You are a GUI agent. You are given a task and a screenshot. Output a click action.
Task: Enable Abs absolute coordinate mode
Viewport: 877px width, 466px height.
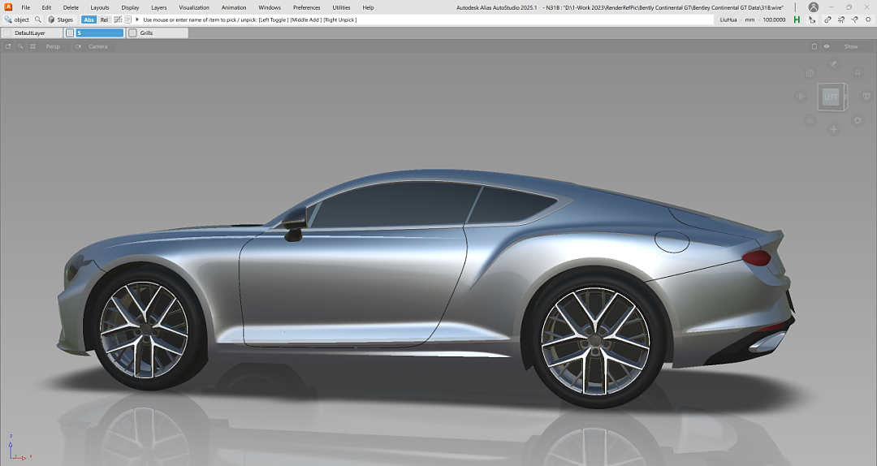pos(89,19)
